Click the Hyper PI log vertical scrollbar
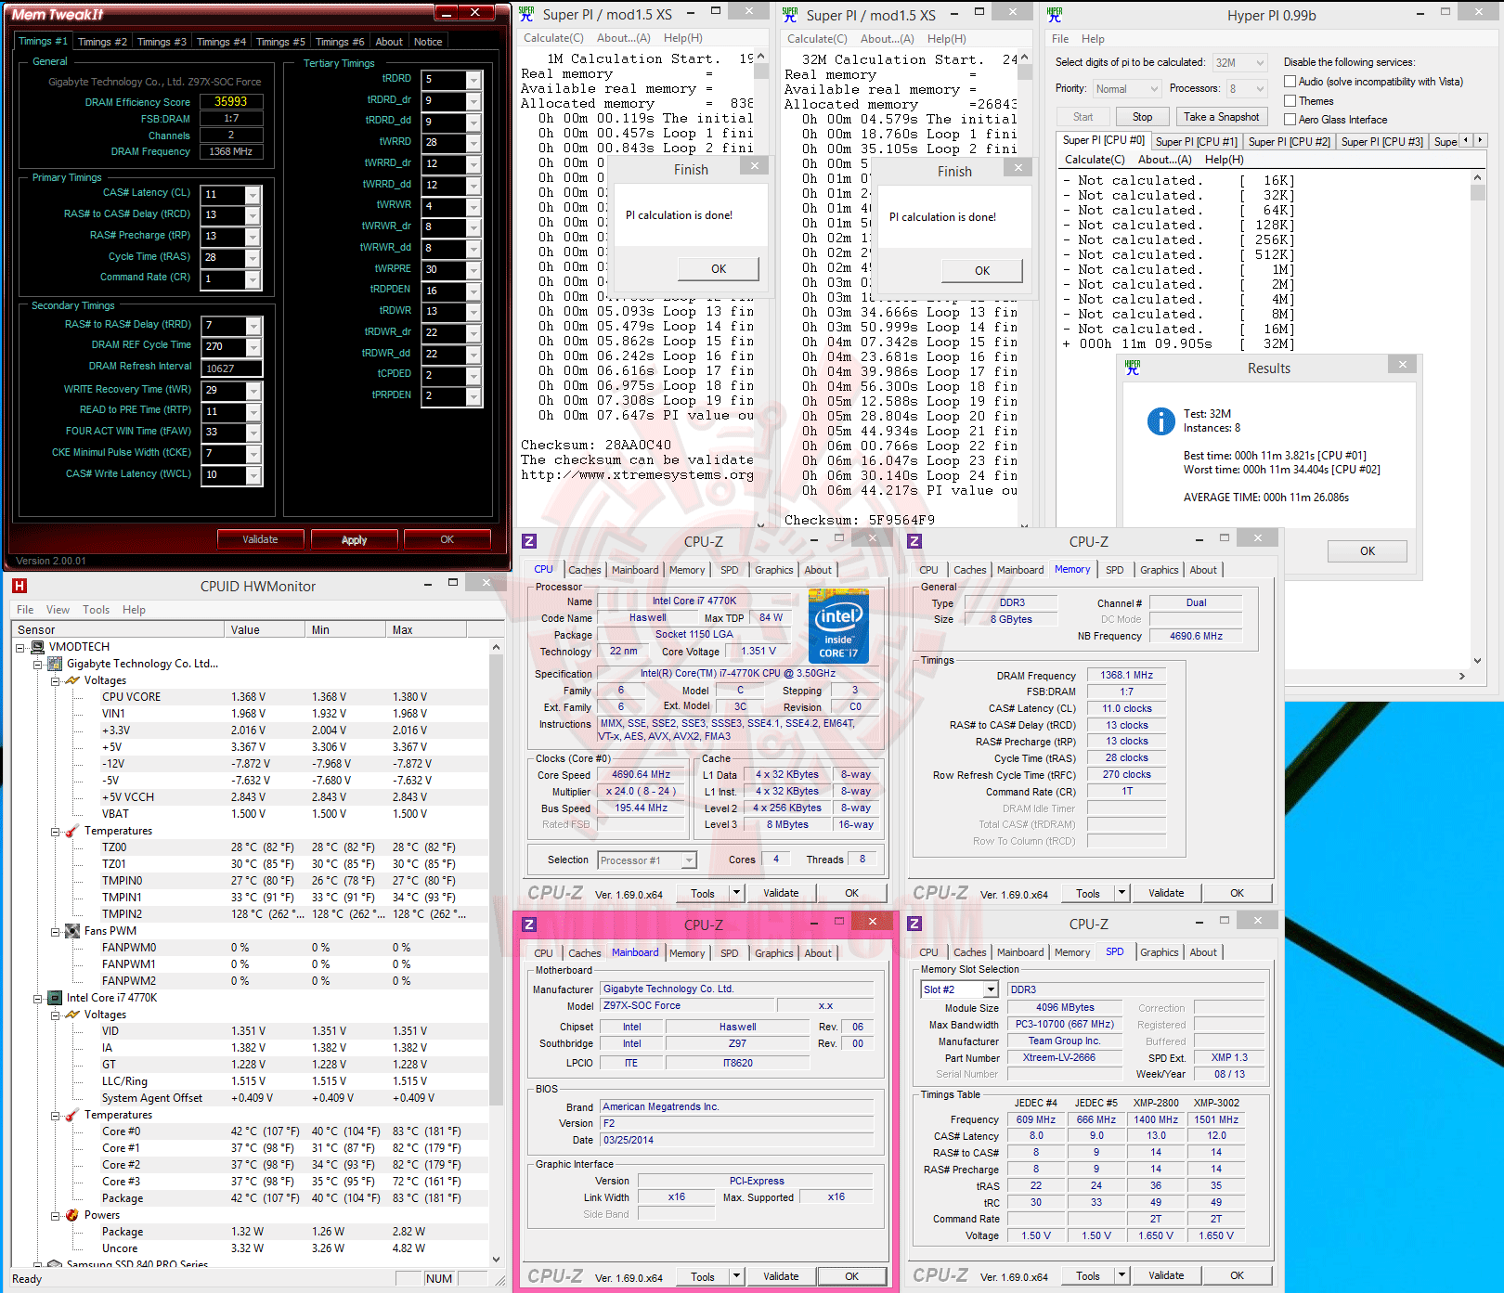The height and width of the screenshot is (1293, 1504). [x=1477, y=418]
